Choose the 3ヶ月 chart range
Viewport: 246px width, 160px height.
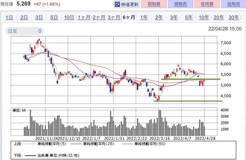click(x=114, y=17)
